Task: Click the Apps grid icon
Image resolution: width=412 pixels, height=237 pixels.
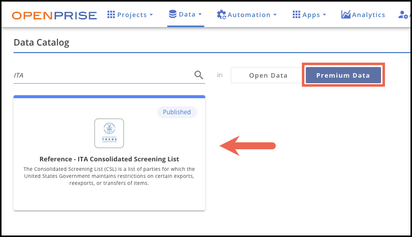Action: 296,15
